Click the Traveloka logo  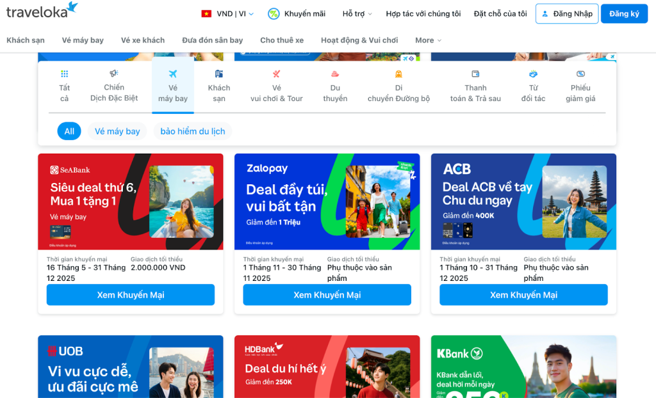[42, 12]
